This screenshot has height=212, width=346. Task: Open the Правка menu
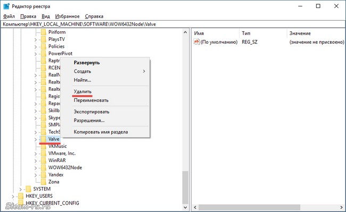28,16
